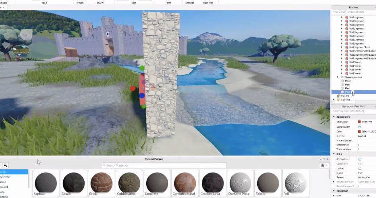
Task: Open the grid view options in Material Manager
Action: point(324,165)
